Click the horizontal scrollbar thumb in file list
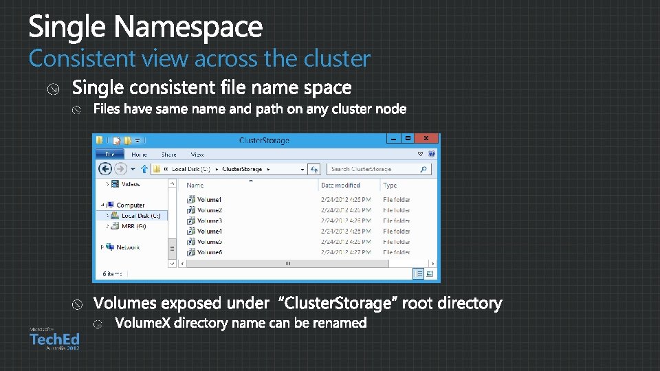The image size is (660, 371). tap(287, 264)
